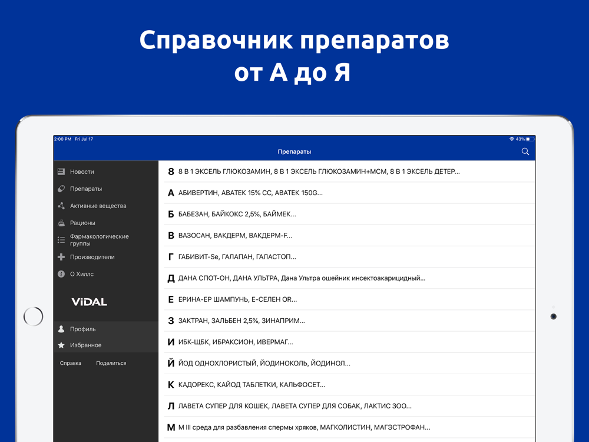The height and width of the screenshot is (442, 589).
Task: Tap the star icon beside Избранное
Action: 61,345
